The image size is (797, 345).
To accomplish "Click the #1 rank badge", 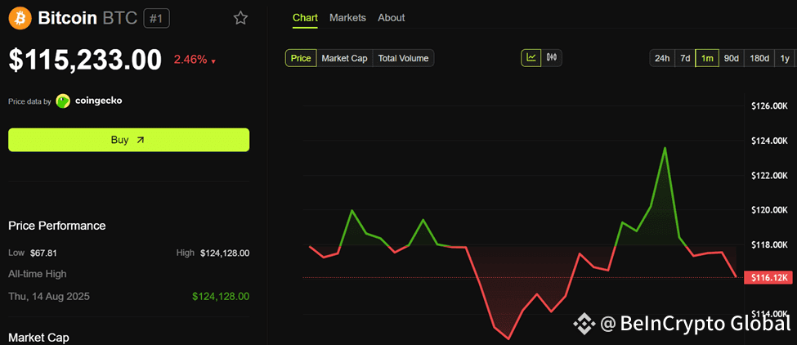I will pos(157,19).
